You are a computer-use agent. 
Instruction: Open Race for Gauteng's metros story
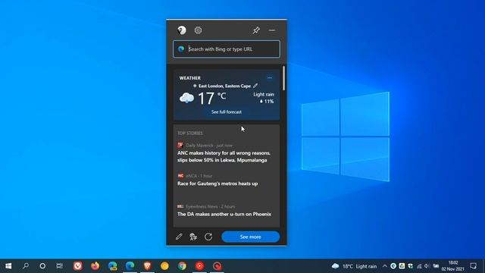[x=217, y=184]
